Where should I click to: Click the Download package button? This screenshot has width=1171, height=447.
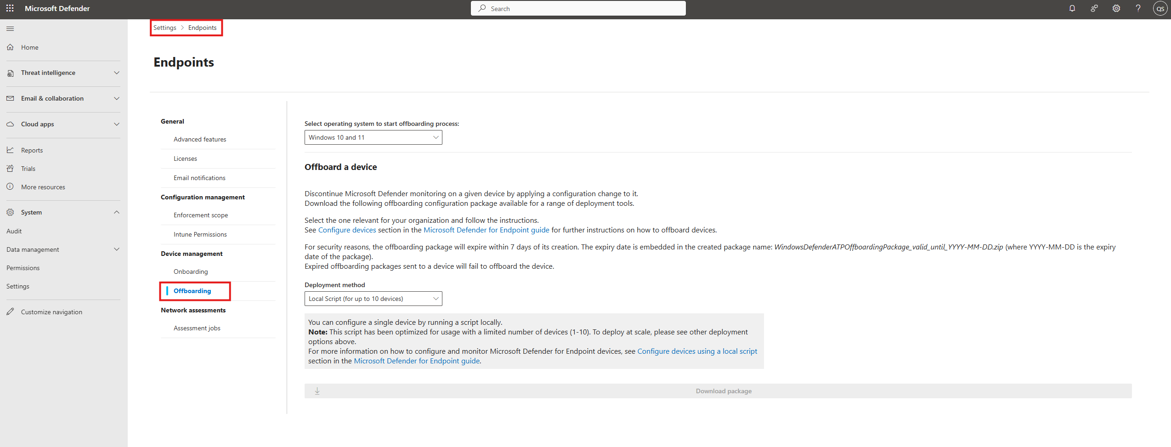click(x=718, y=391)
